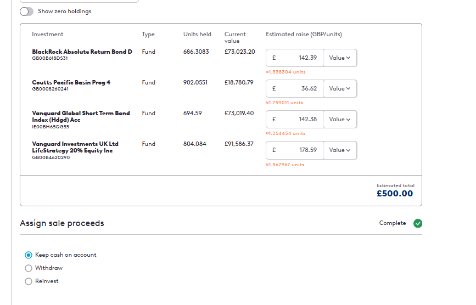
Task: Choose the Reinvest radio option
Action: [x=29, y=281]
